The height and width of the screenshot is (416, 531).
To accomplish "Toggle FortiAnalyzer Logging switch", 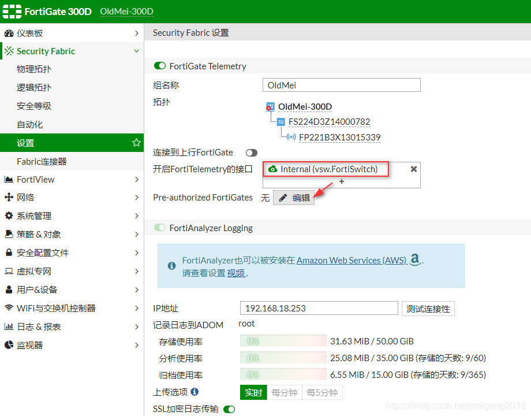I will [159, 228].
